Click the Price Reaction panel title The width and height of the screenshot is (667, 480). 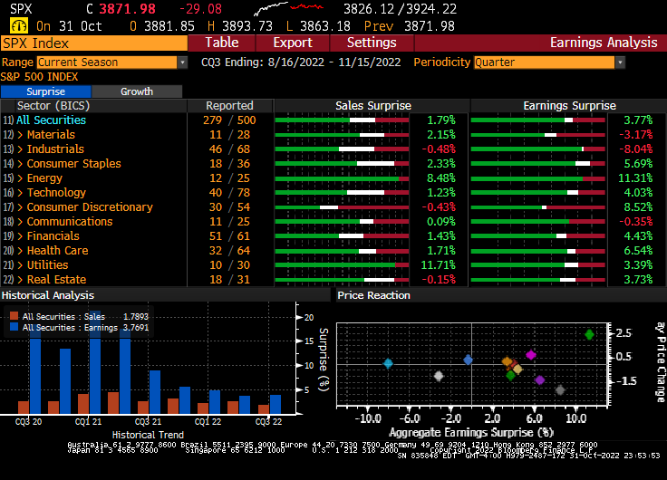click(373, 295)
